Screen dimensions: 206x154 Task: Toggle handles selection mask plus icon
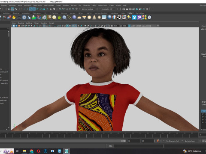point(24,9)
